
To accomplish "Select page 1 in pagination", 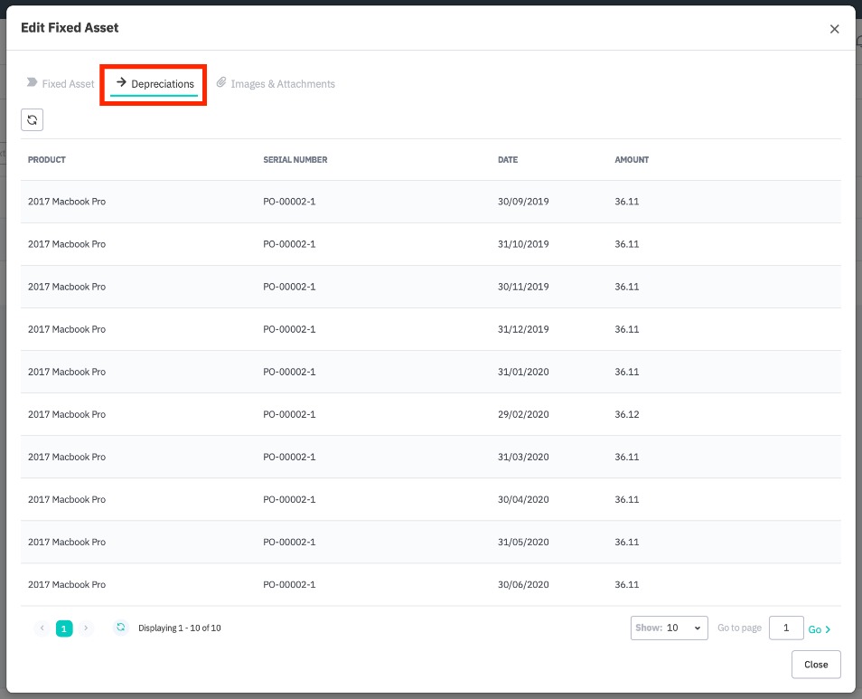I will pos(64,628).
